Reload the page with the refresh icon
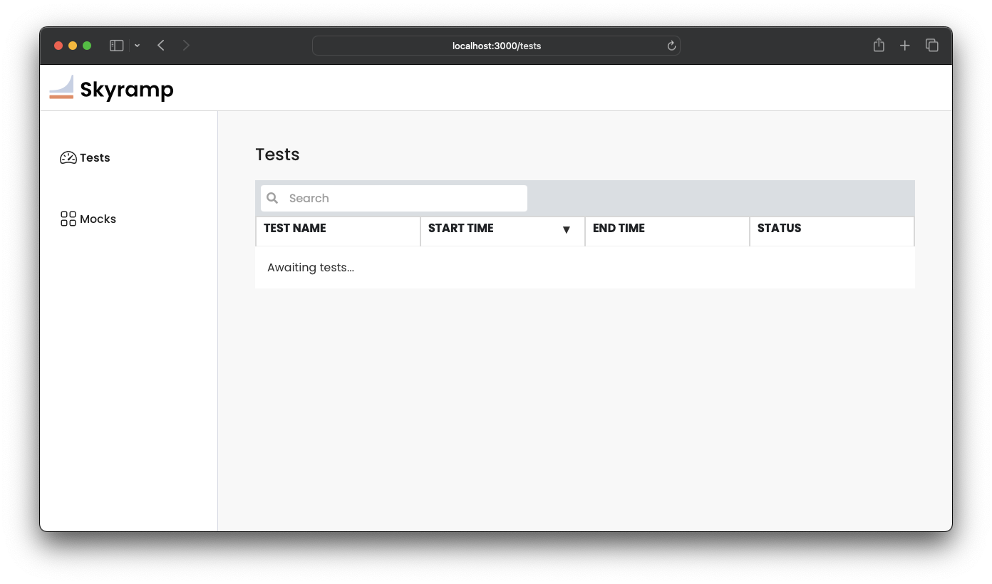This screenshot has height=584, width=992. click(671, 46)
